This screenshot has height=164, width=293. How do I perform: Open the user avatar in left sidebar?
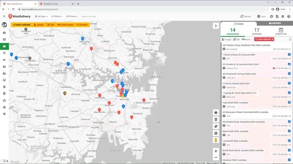4,25
